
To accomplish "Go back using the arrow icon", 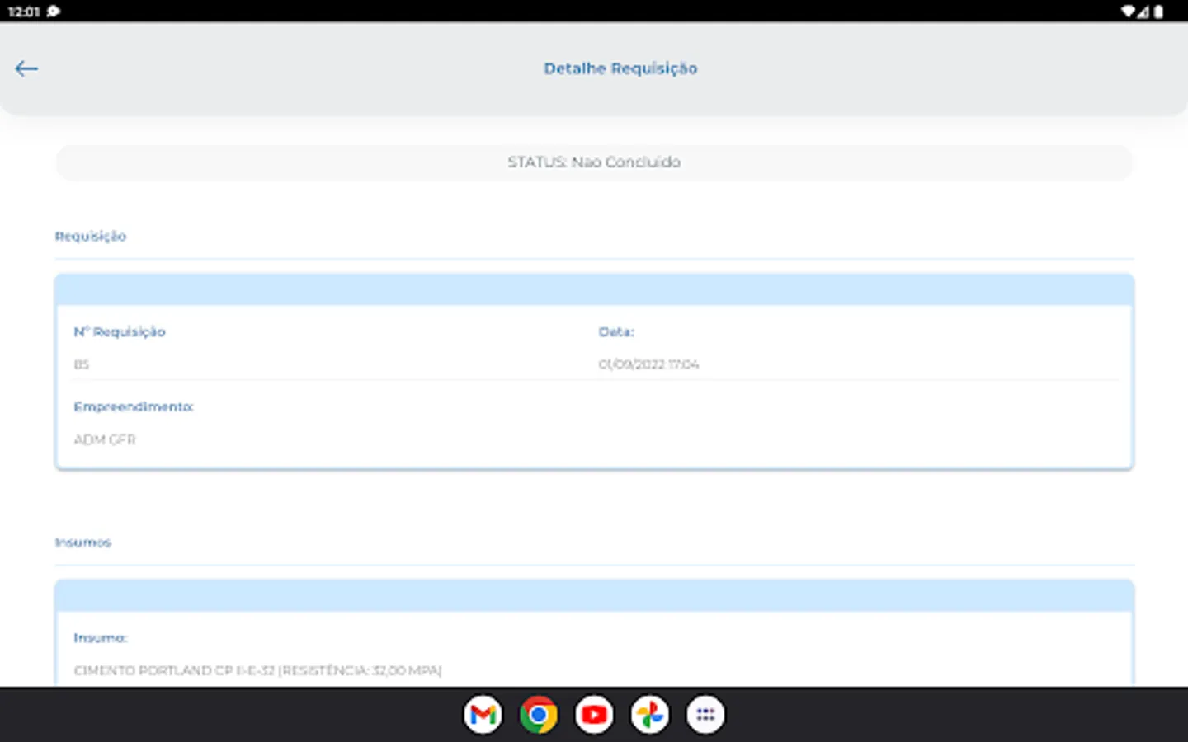I will (26, 68).
